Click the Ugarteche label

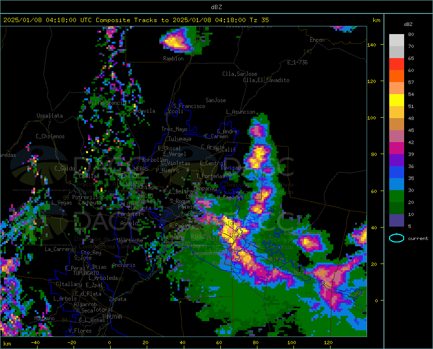point(130,241)
